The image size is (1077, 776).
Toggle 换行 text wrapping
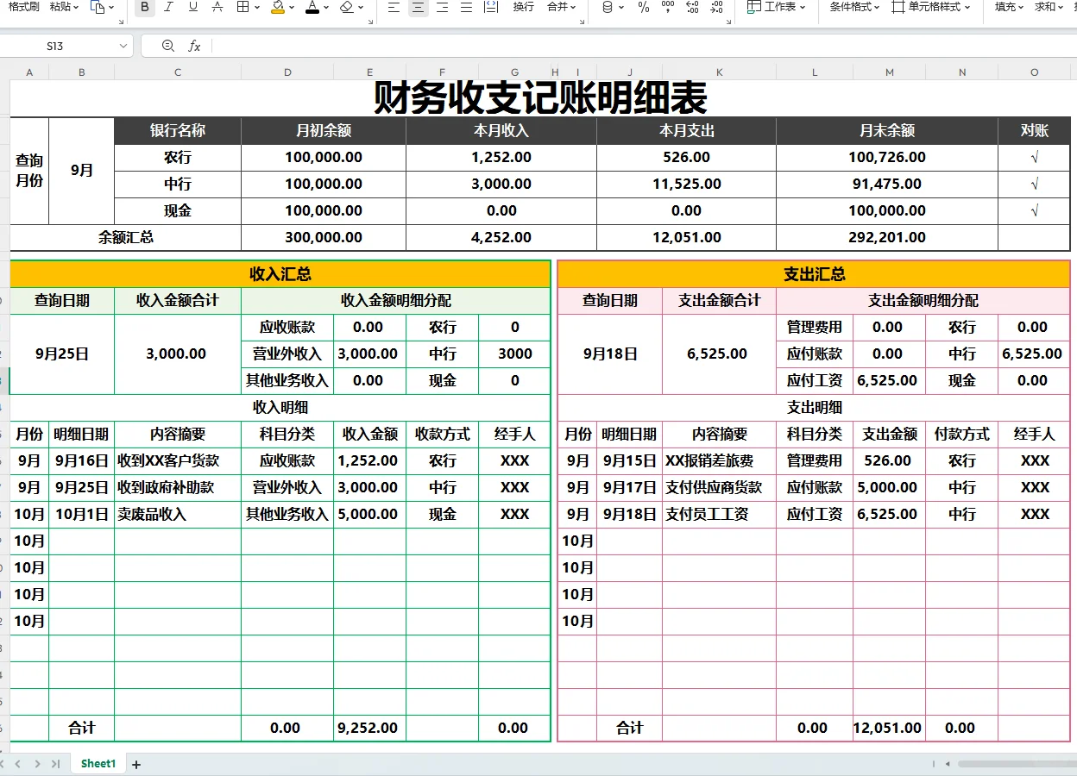[523, 8]
